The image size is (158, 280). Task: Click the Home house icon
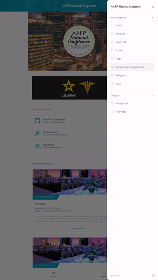click(112, 25)
